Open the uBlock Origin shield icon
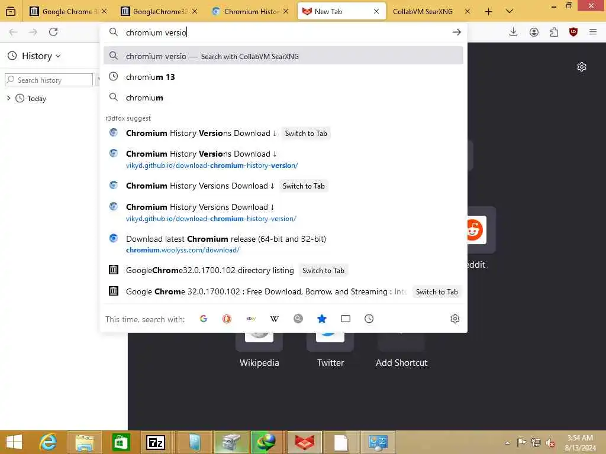Screen dimensions: 606x454 click(573, 32)
